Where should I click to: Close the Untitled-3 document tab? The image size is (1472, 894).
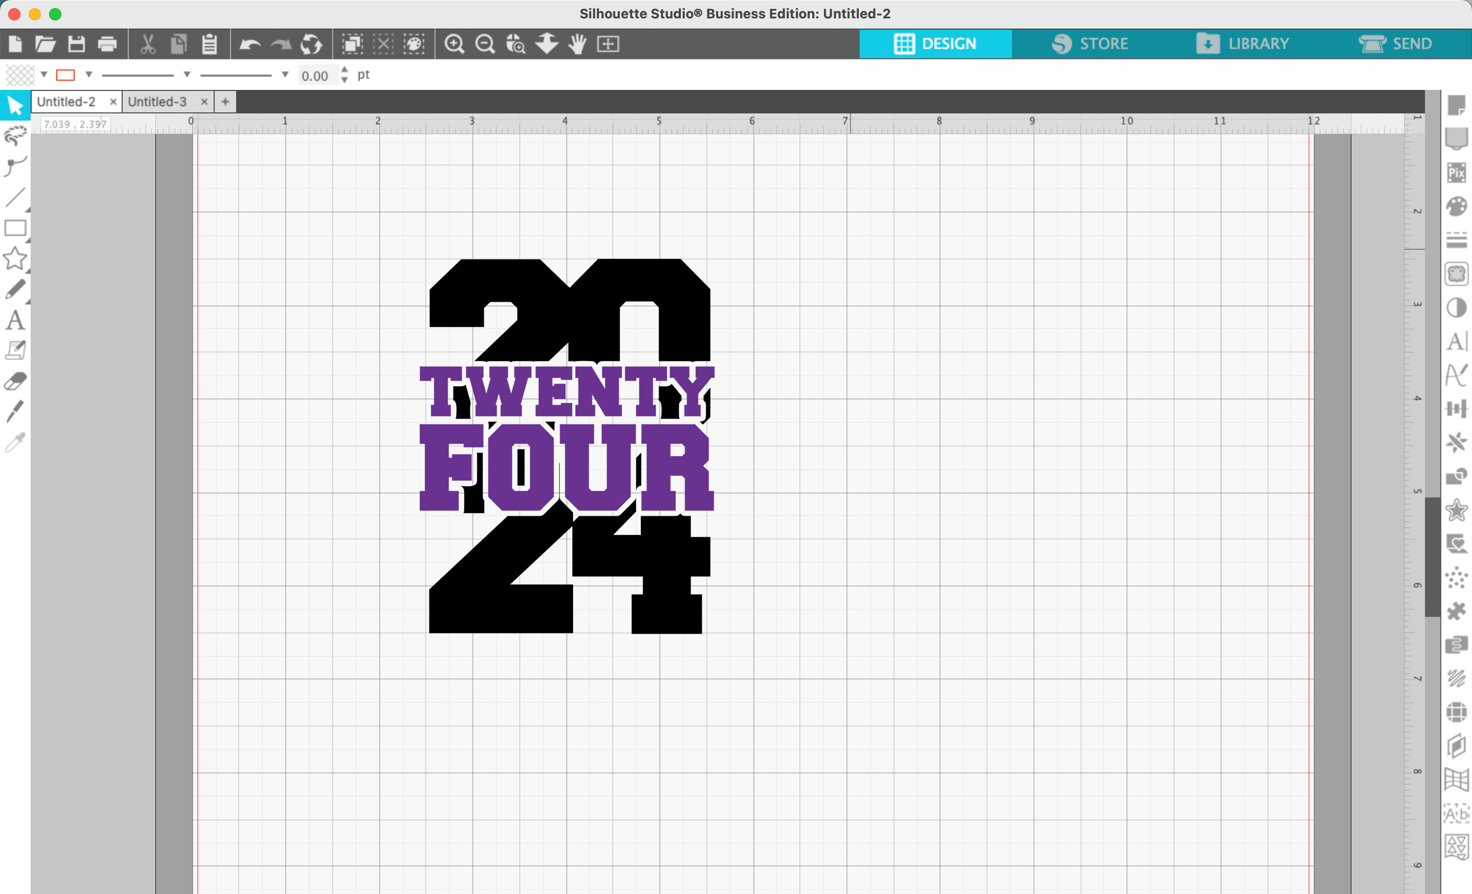coord(204,102)
